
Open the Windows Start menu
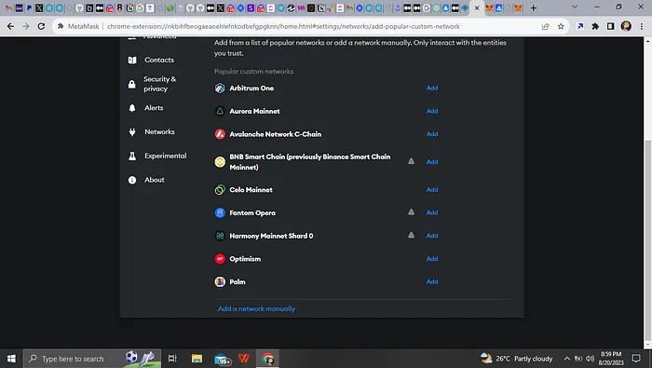11,359
